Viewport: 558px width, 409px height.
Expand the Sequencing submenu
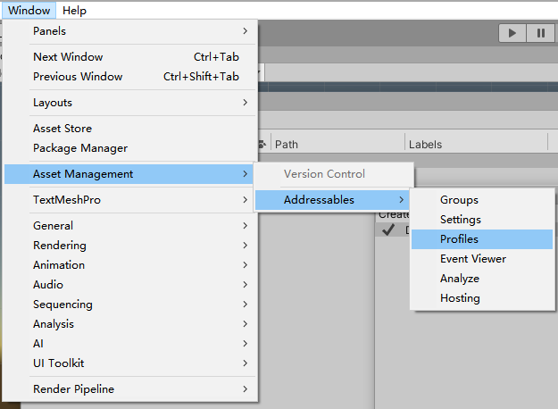pos(129,305)
